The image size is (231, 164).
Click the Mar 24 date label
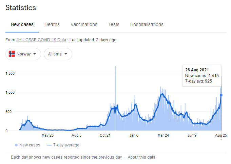click(x=163, y=135)
